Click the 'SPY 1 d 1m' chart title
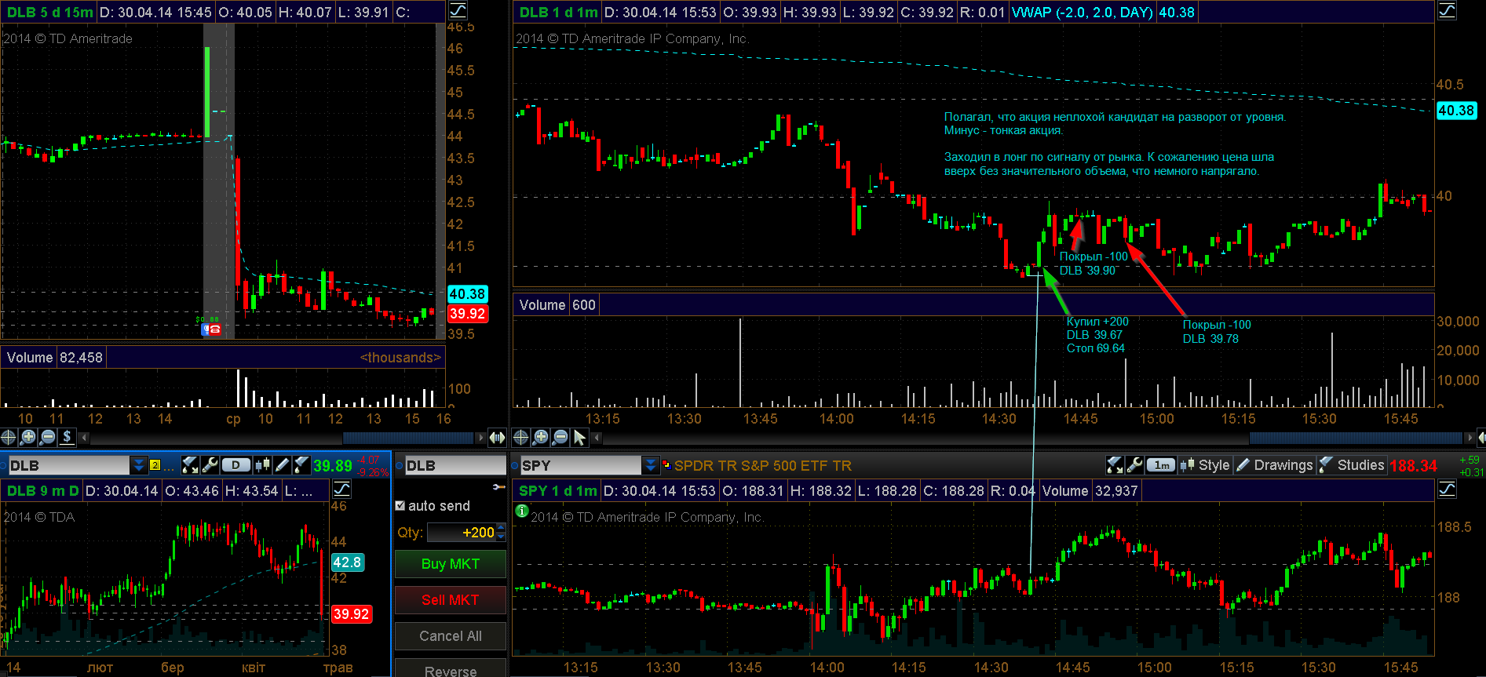 click(558, 490)
